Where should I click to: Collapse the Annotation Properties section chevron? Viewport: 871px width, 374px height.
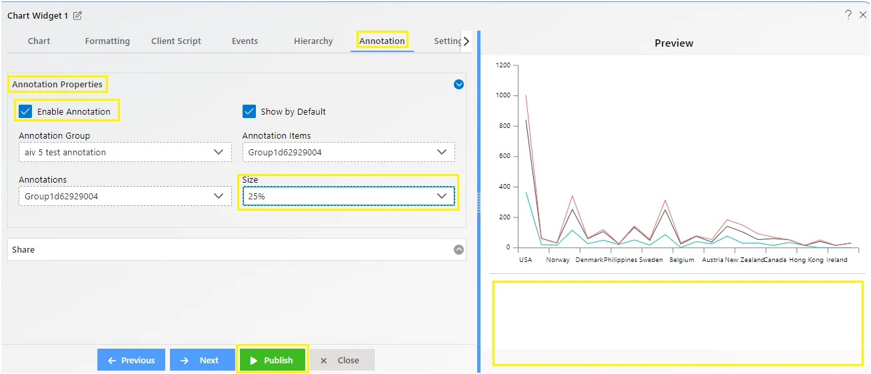tap(458, 85)
